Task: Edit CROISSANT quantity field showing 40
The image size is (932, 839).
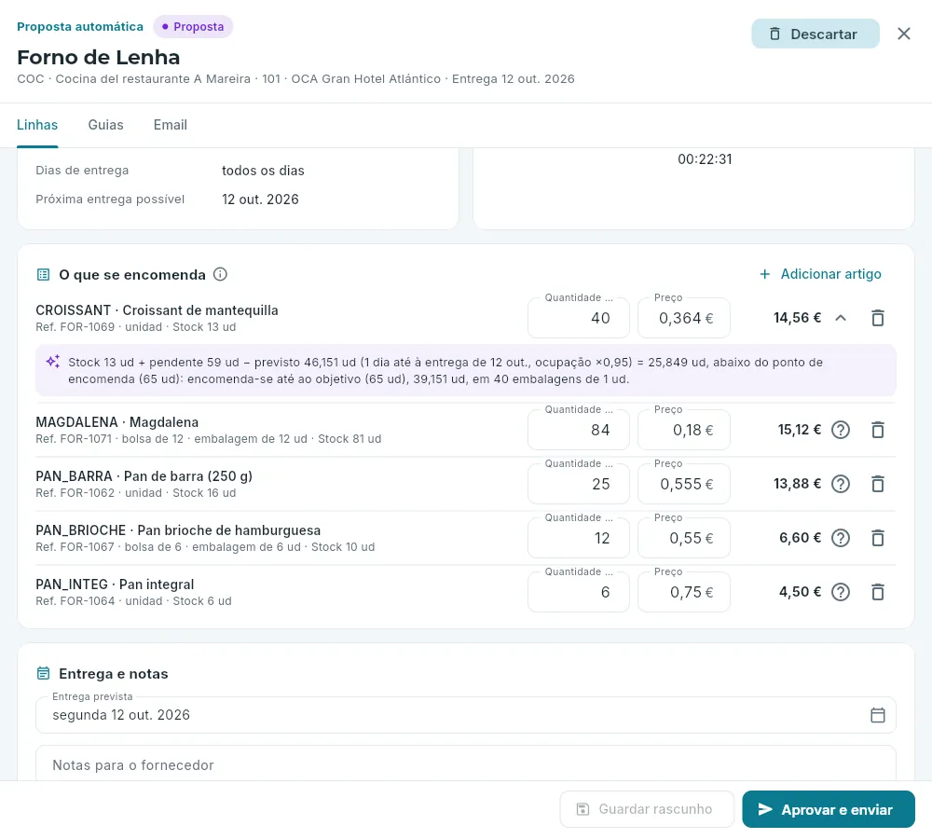Action: [x=579, y=318]
